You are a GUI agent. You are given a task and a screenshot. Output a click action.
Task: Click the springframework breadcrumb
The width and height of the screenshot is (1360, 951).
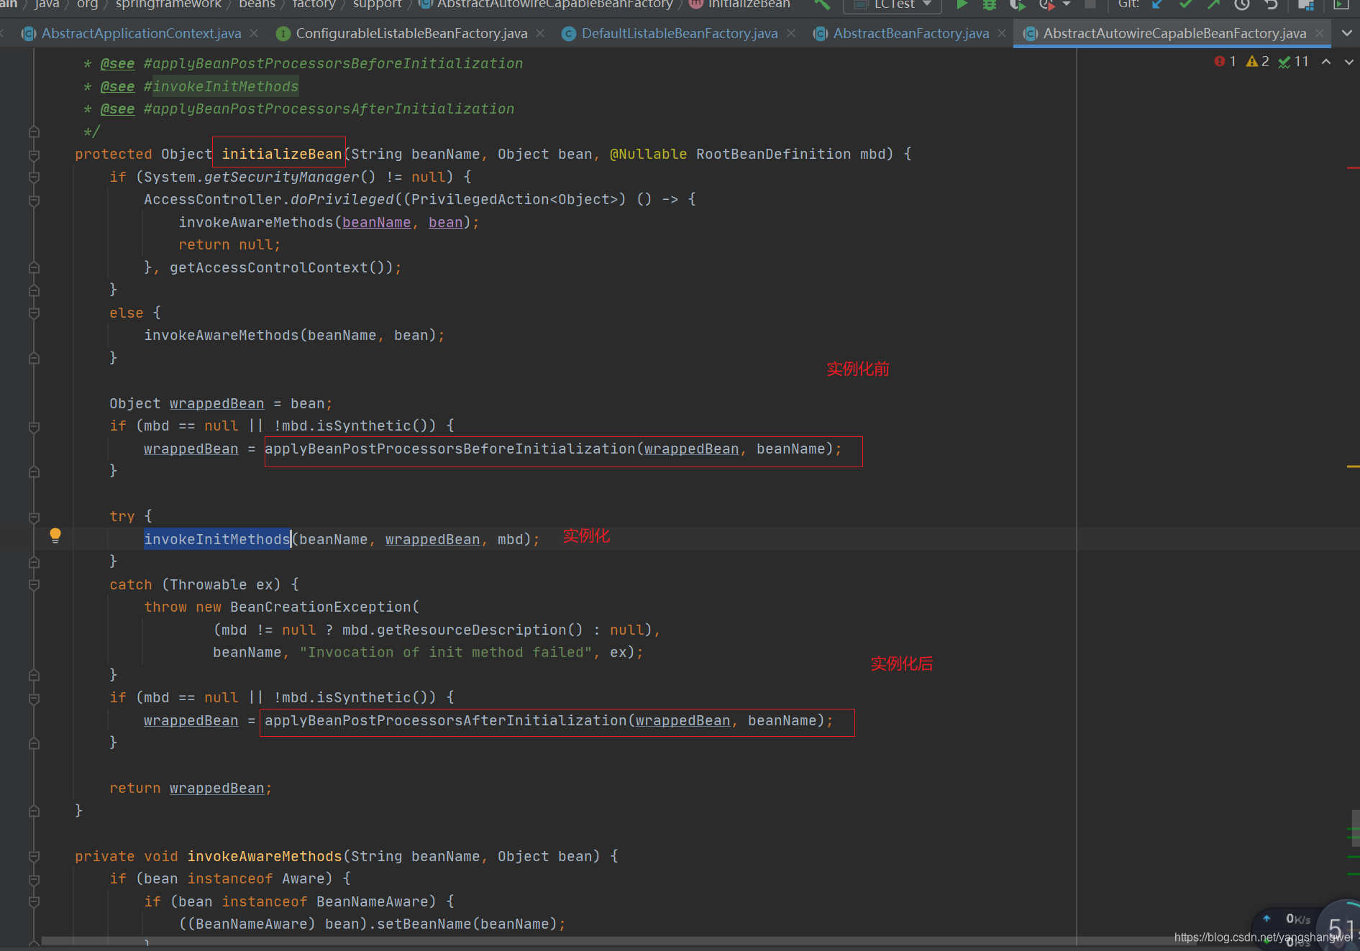coord(168,4)
